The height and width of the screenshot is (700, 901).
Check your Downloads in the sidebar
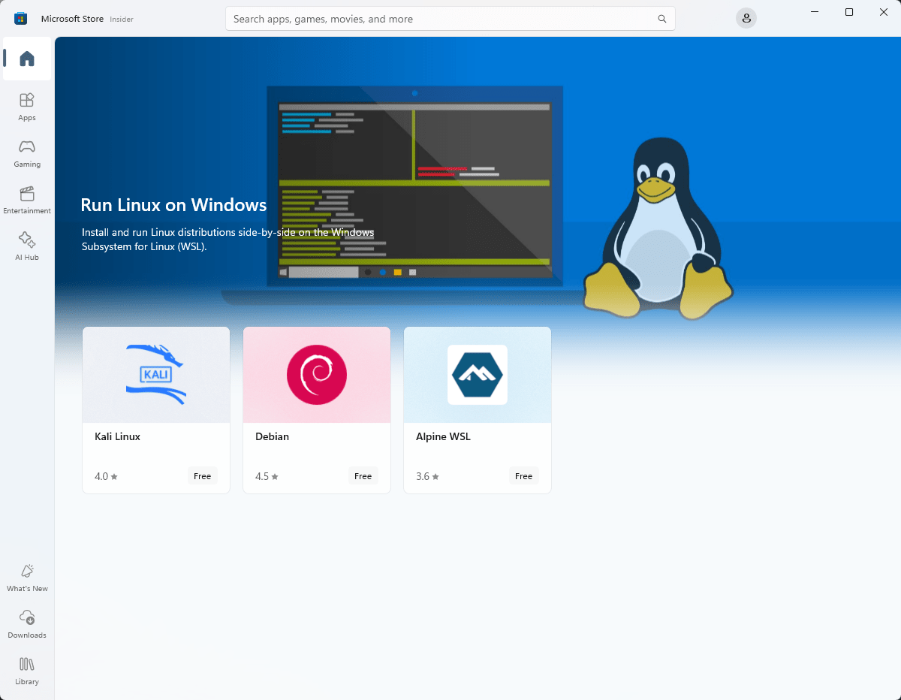click(27, 623)
